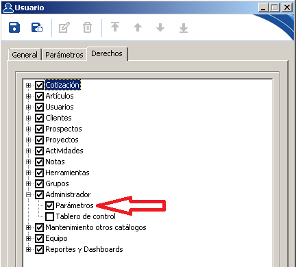The width and height of the screenshot is (296, 267).
Task: Select the Proyectos tree label
Action: [x=62, y=140]
